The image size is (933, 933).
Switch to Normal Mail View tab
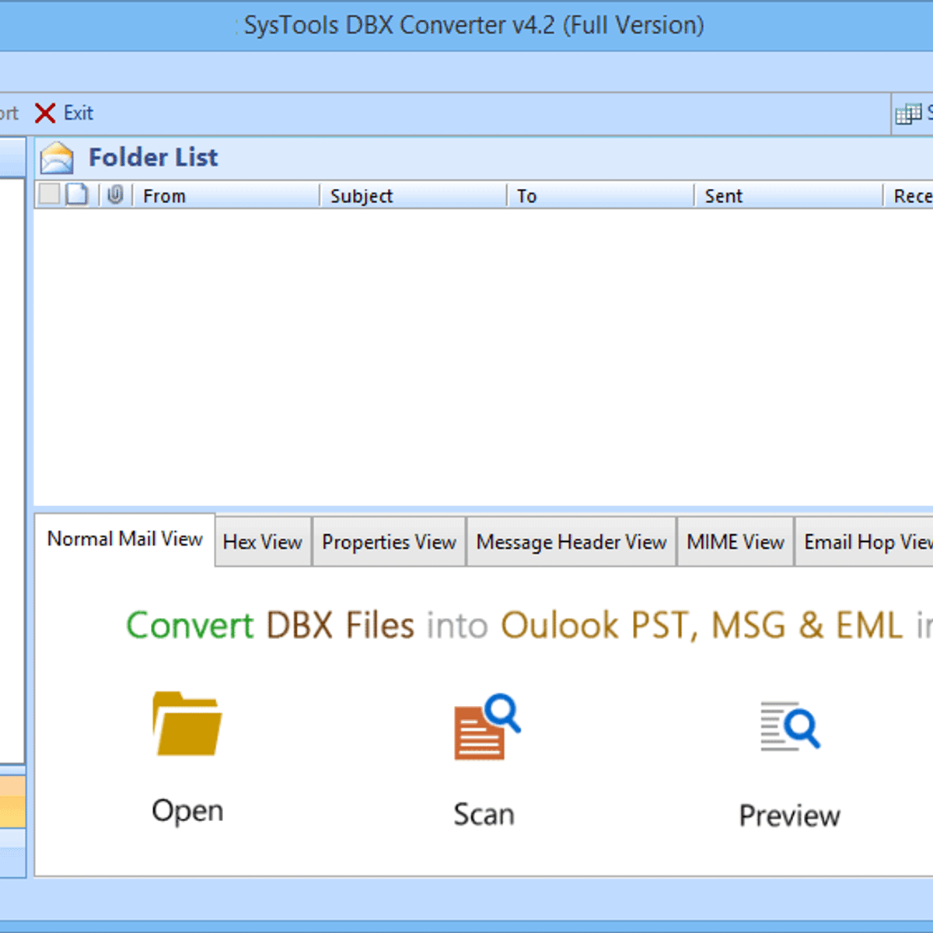[x=125, y=539]
